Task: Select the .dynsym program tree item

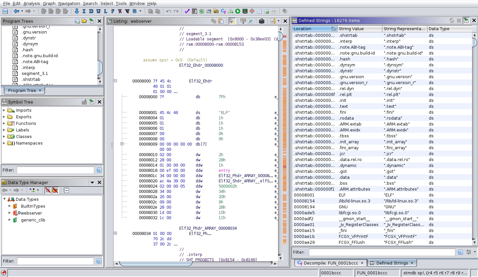Action: pyautogui.click(x=30, y=44)
